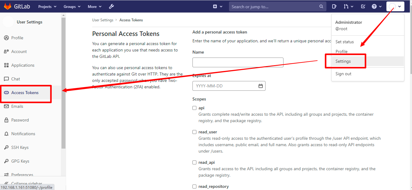Open the admin area wrench icon
This screenshot has width=412, height=190.
point(111,6)
